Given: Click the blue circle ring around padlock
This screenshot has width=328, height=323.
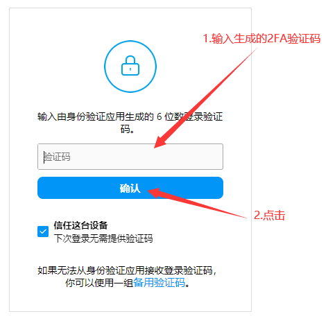Looking at the screenshot, I should click(130, 67).
